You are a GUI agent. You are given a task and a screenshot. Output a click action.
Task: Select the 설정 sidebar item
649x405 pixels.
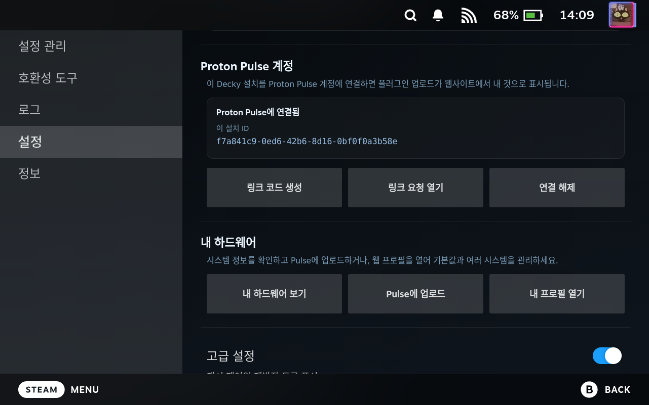pyautogui.click(x=91, y=142)
